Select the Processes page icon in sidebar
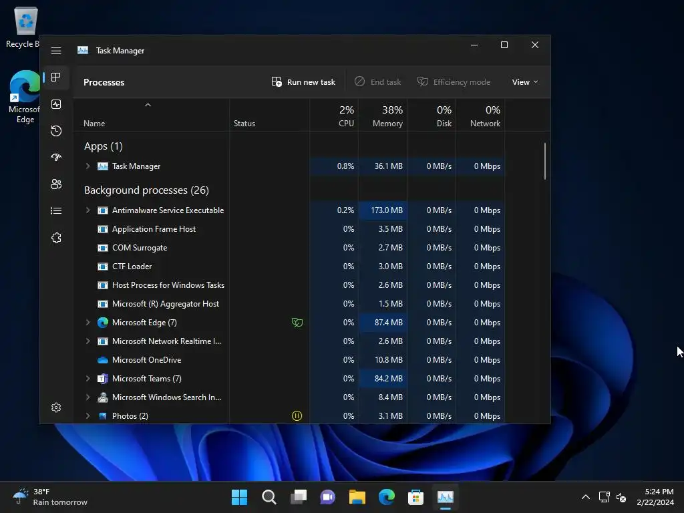684x513 pixels. coord(56,77)
